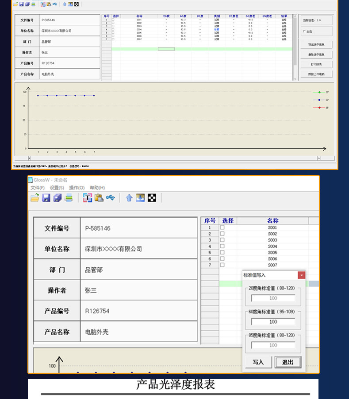Click the 85度角标准值 input field
This screenshot has height=399, width=349.
pyautogui.click(x=273, y=345)
